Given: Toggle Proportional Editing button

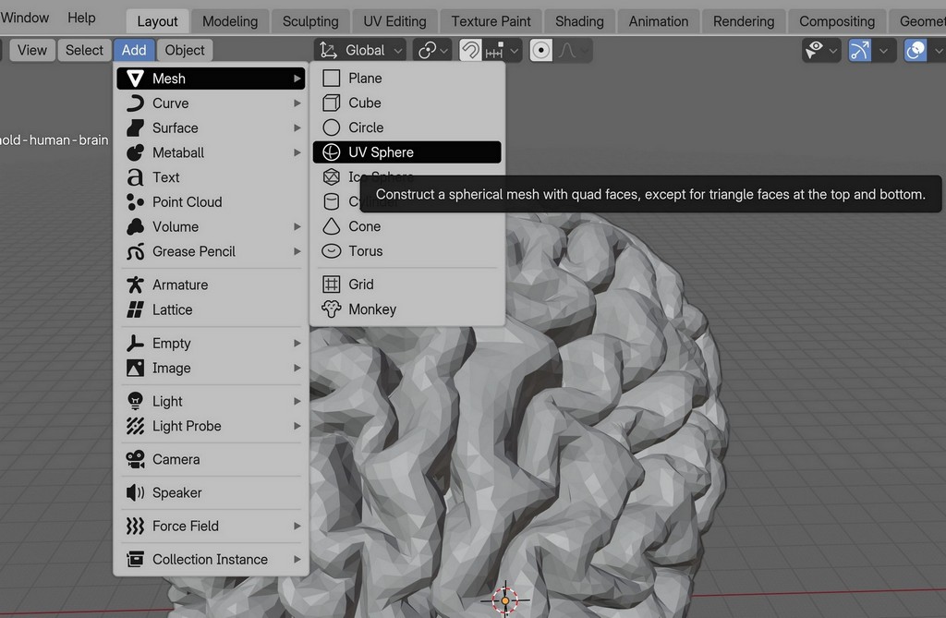Looking at the screenshot, I should 540,50.
